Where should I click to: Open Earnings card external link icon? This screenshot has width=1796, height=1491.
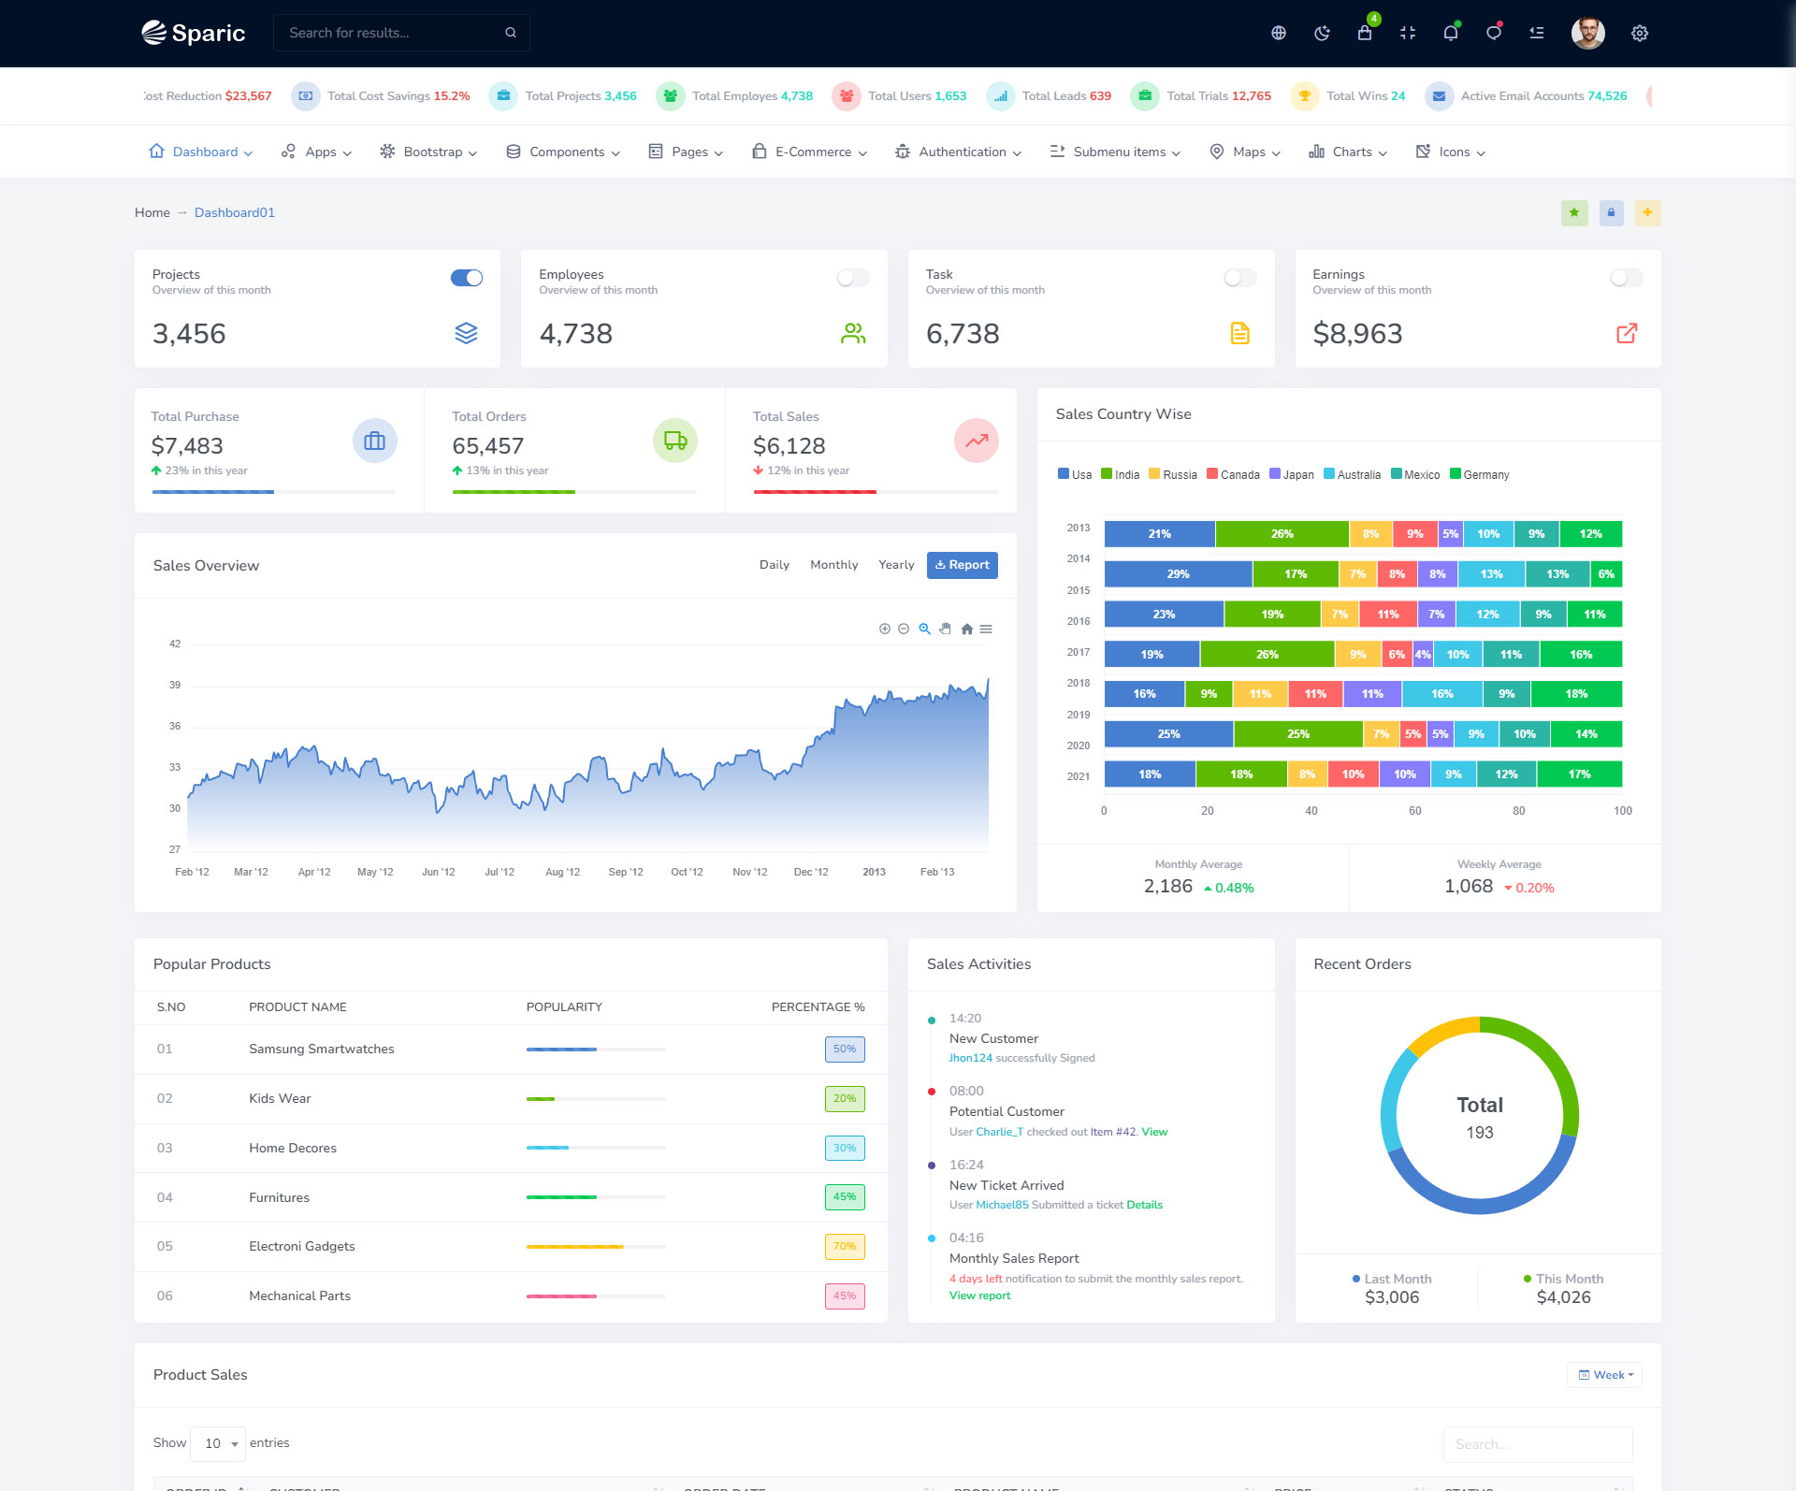(x=1627, y=333)
